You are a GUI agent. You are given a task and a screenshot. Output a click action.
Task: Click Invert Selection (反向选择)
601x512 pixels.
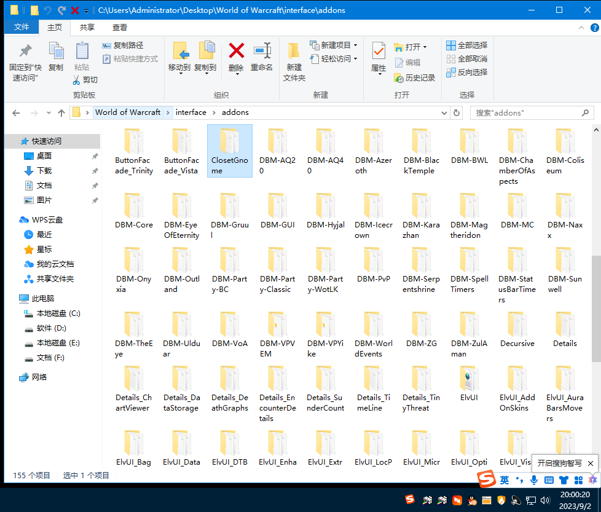pyautogui.click(x=466, y=73)
